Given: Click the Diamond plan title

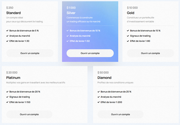Looking at the screenshot, I should [104, 78].
